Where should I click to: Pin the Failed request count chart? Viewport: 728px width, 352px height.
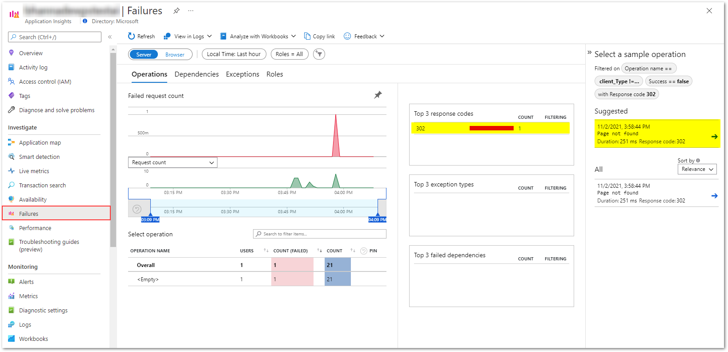[378, 95]
